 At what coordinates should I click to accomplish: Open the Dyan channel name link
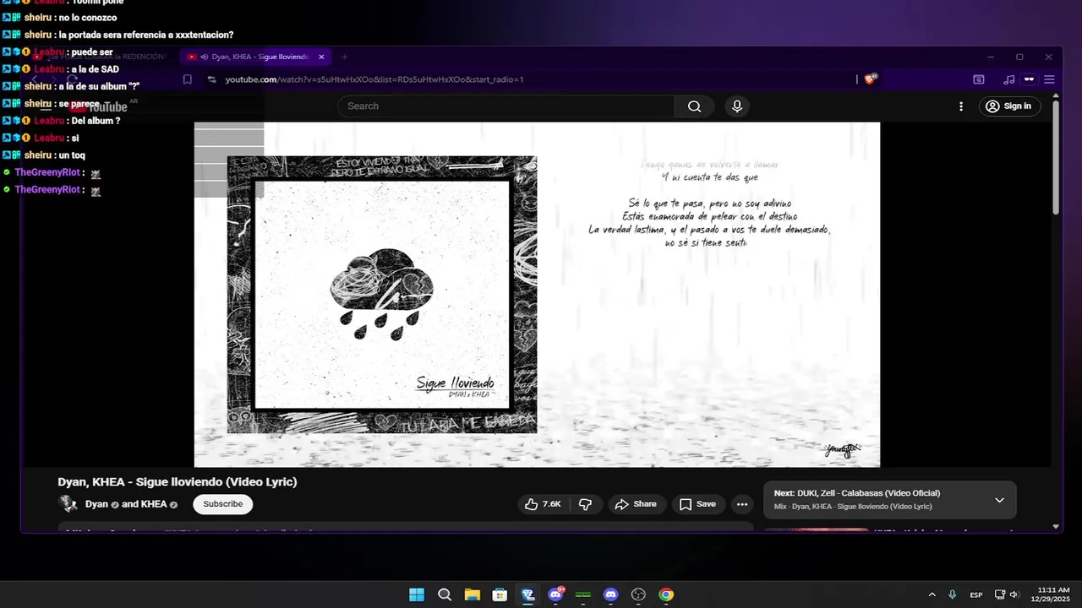pyautogui.click(x=97, y=504)
